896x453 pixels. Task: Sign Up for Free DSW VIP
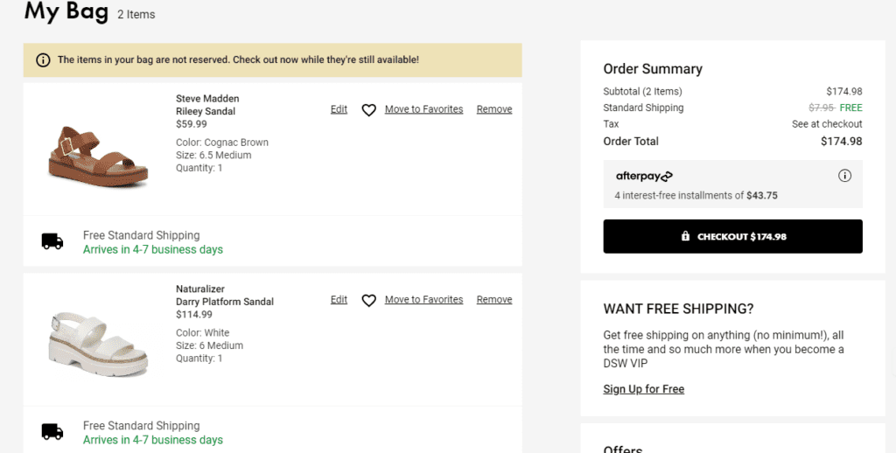643,389
